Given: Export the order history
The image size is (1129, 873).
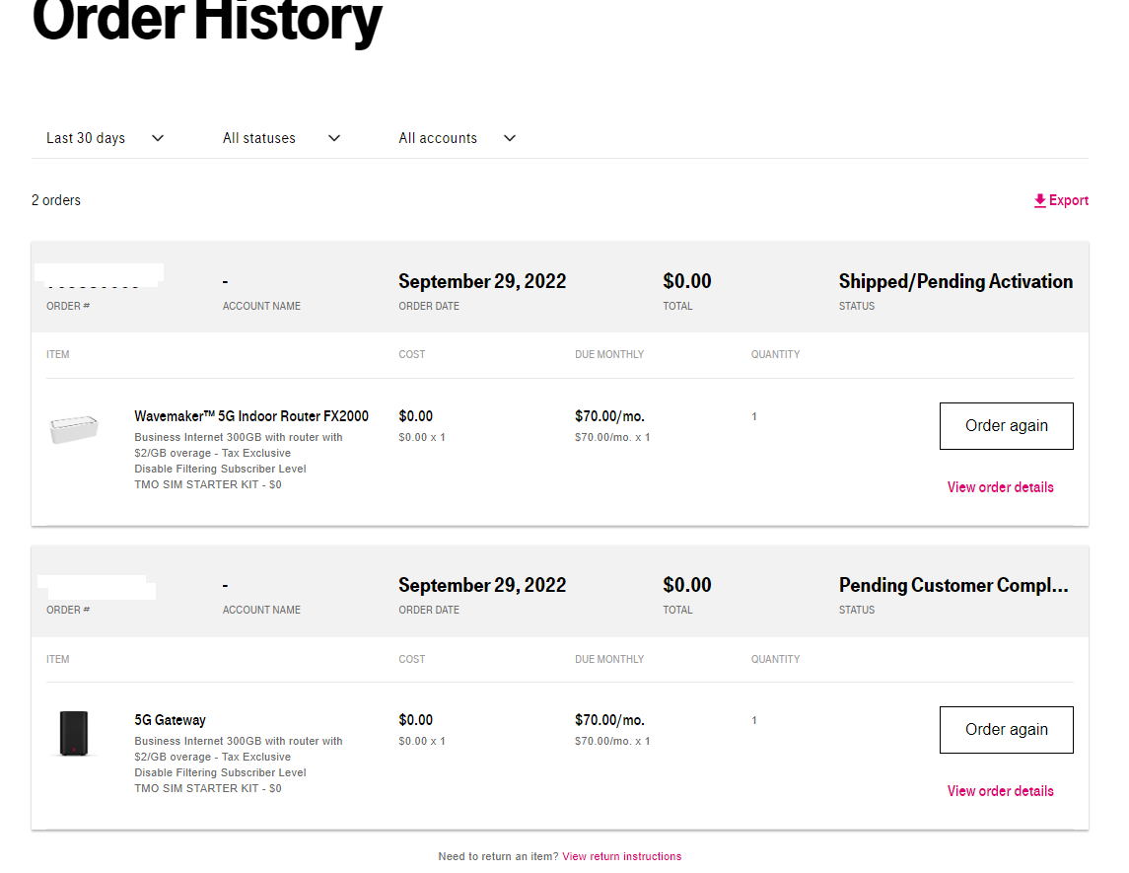Looking at the screenshot, I should (x=1065, y=199).
